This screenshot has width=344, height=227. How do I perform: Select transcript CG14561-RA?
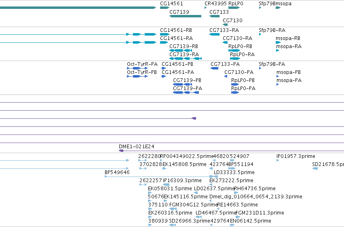click(x=176, y=38)
